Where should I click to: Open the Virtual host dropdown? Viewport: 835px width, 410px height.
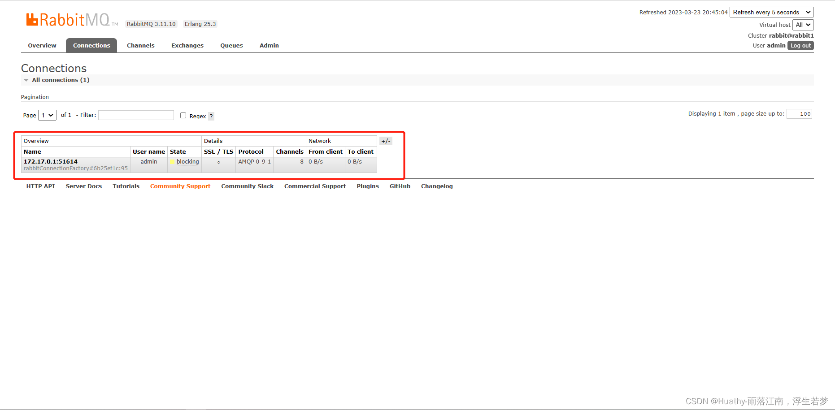click(803, 25)
